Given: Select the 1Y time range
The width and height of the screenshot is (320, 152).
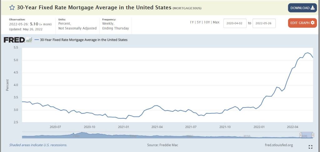Looking at the screenshot, I should 192,22.
